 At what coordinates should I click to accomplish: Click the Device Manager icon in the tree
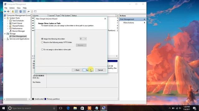(x=11, y=31)
